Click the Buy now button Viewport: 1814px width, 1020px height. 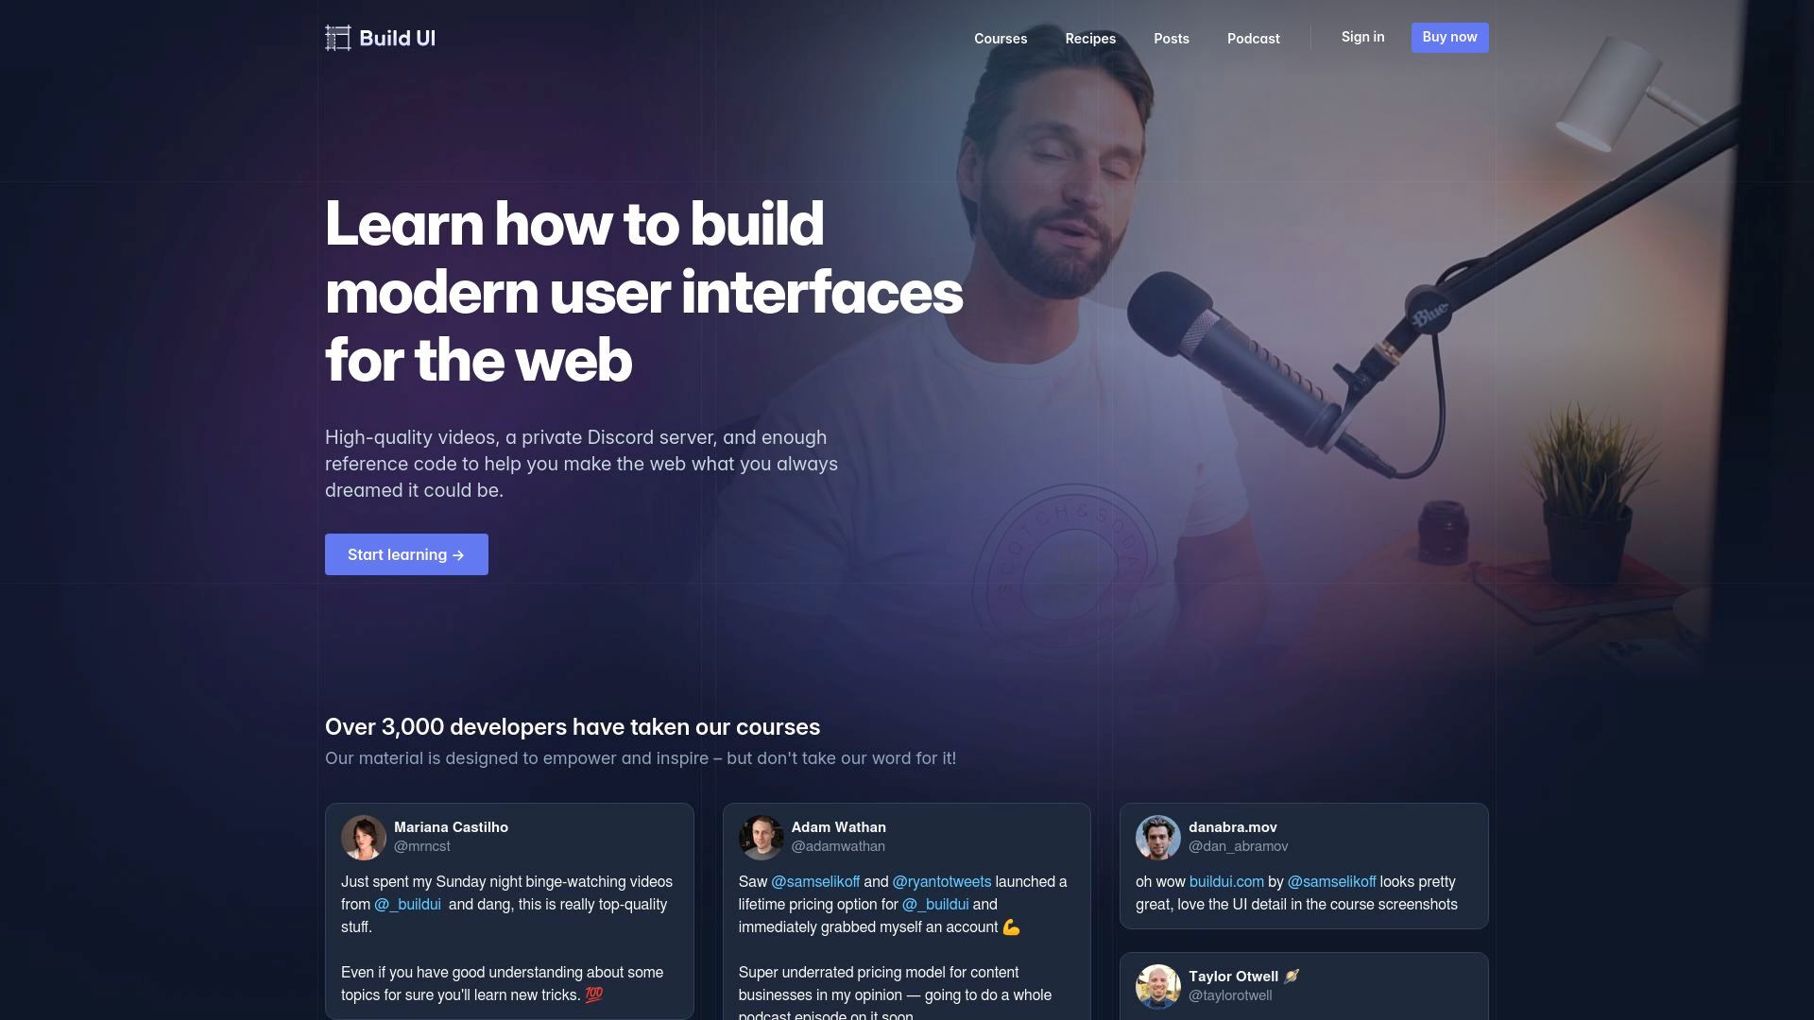1450,38
